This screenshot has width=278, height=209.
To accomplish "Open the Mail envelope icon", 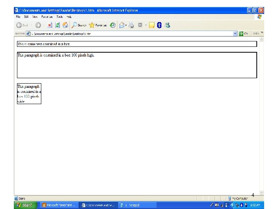I will pos(122,25).
